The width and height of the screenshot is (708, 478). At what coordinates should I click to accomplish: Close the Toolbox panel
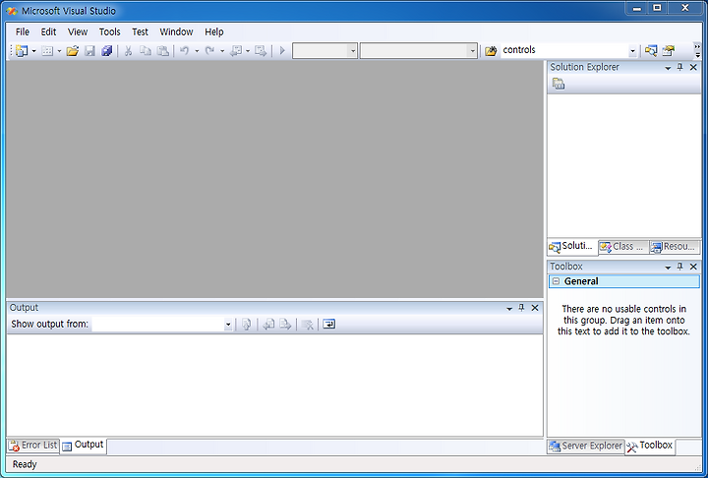tap(693, 267)
